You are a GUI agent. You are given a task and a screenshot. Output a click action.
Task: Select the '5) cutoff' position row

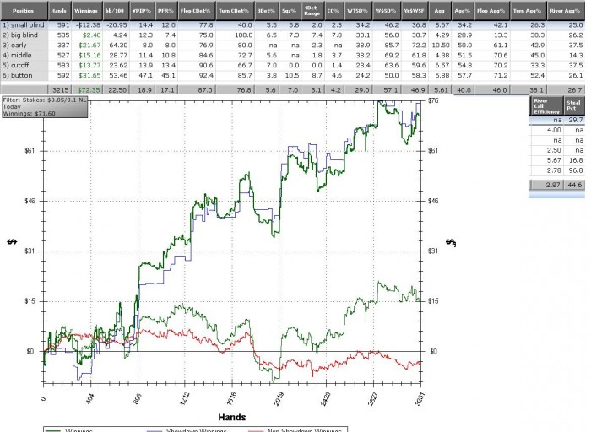292,65
